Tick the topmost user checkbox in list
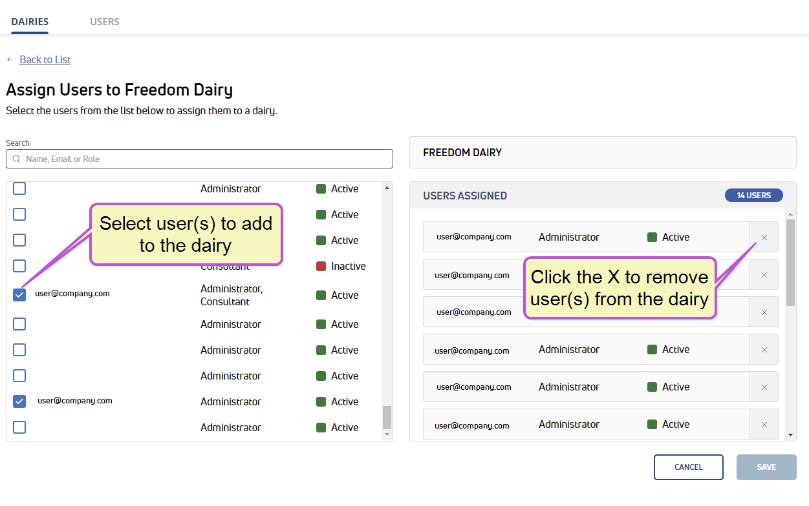 coord(19,188)
